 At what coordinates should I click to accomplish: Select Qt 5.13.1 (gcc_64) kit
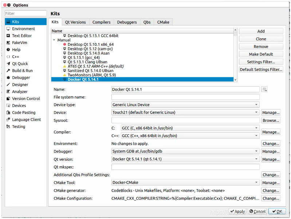[83, 57]
